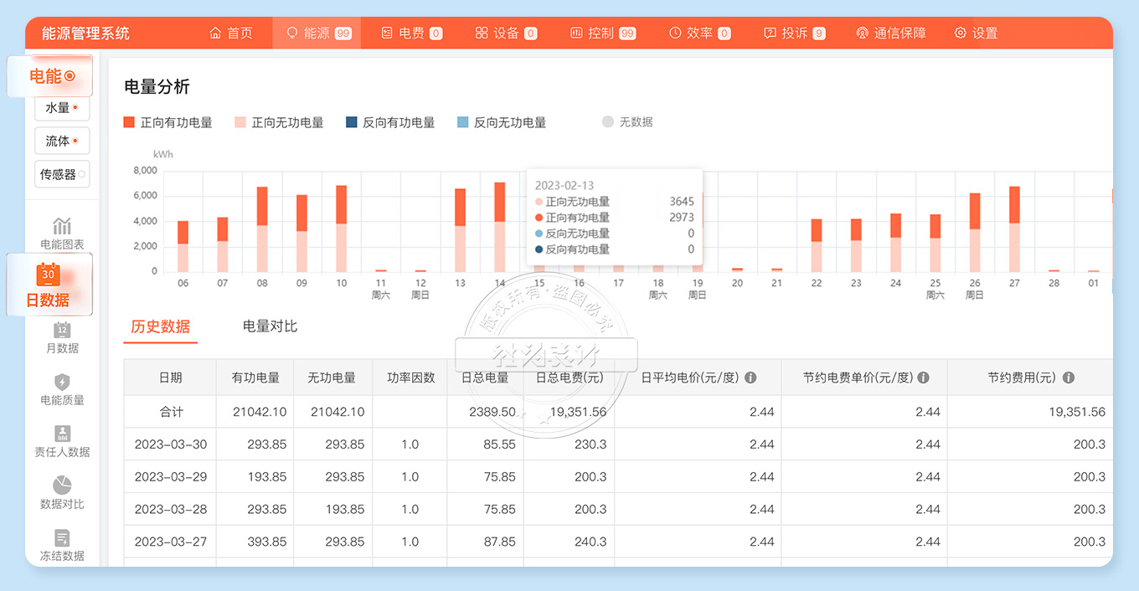Go to 首页 home link
Viewport: 1139px width, 591px height.
coord(230,33)
